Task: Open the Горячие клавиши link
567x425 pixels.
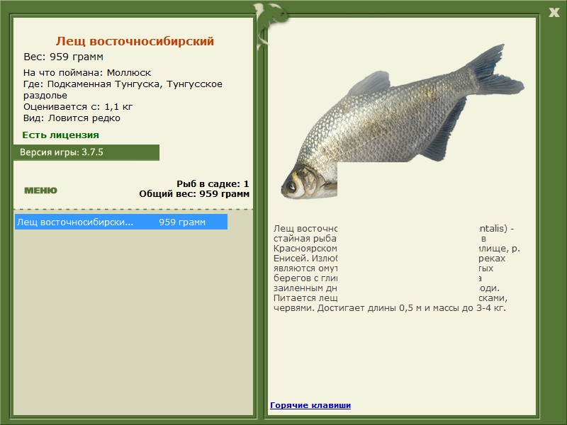Action: click(310, 405)
